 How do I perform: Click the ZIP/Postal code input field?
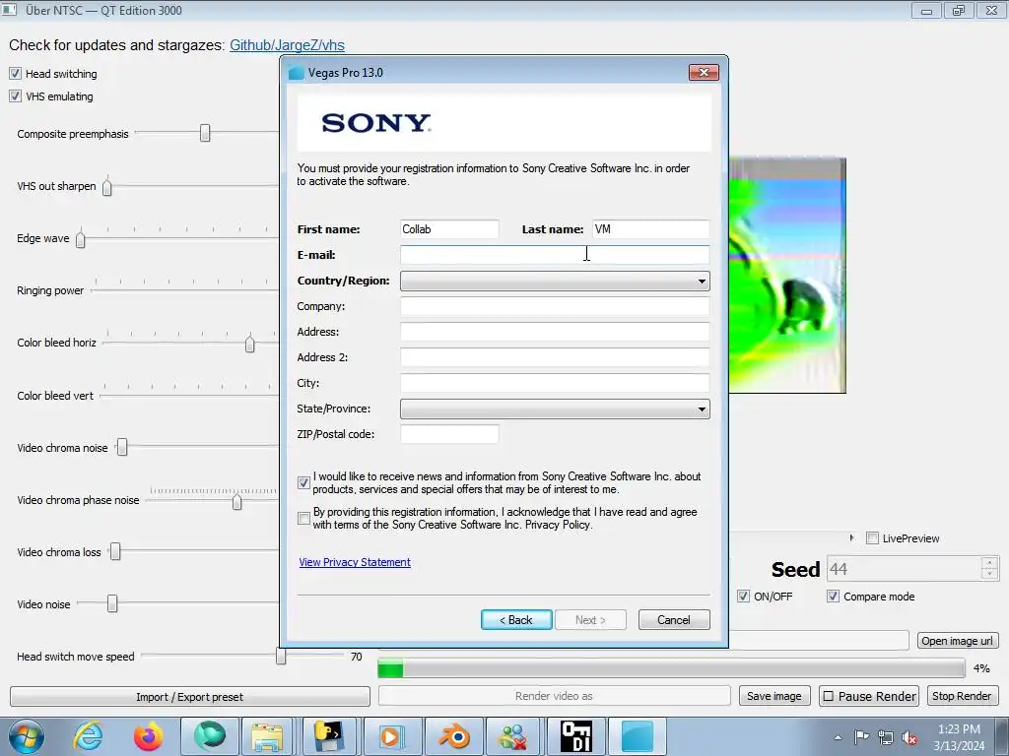point(449,434)
